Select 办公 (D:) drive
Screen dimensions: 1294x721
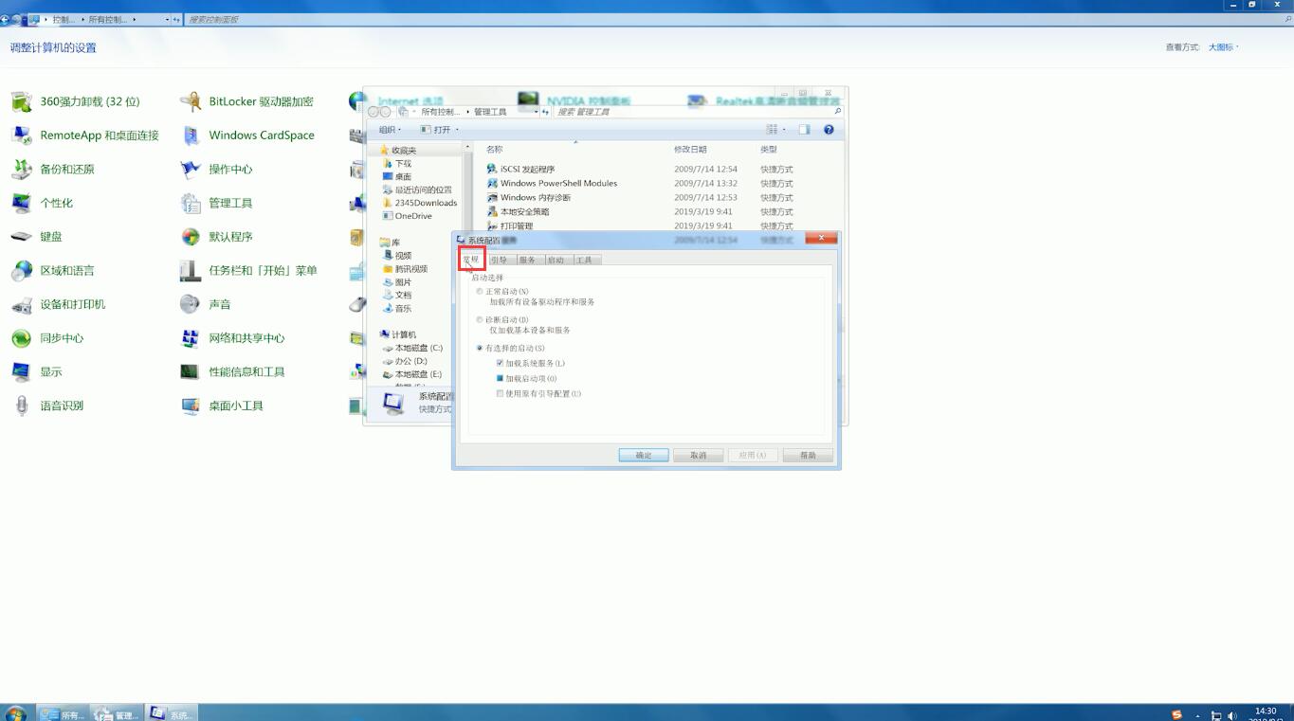pyautogui.click(x=405, y=362)
